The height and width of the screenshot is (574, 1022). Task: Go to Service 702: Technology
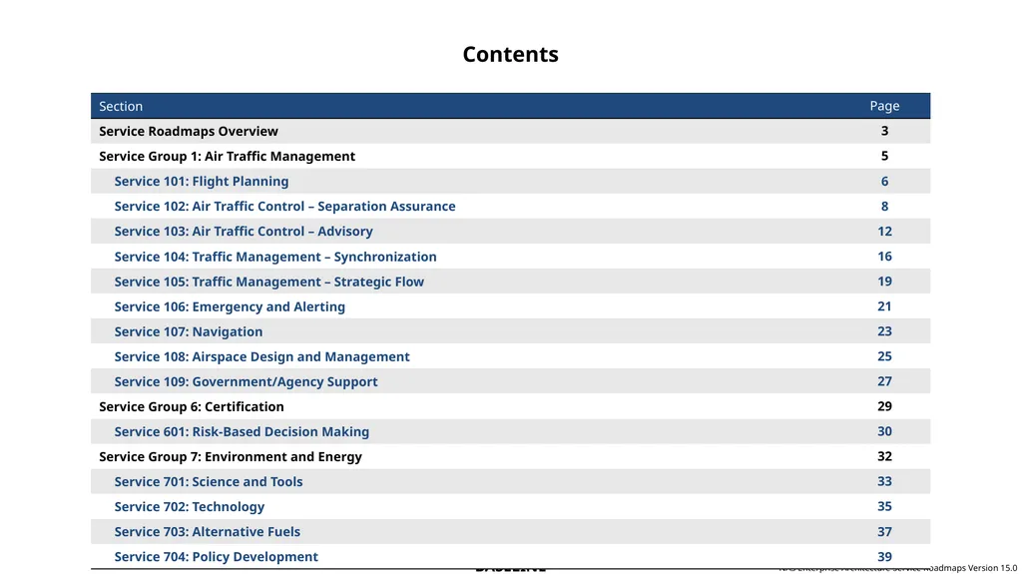click(x=190, y=507)
